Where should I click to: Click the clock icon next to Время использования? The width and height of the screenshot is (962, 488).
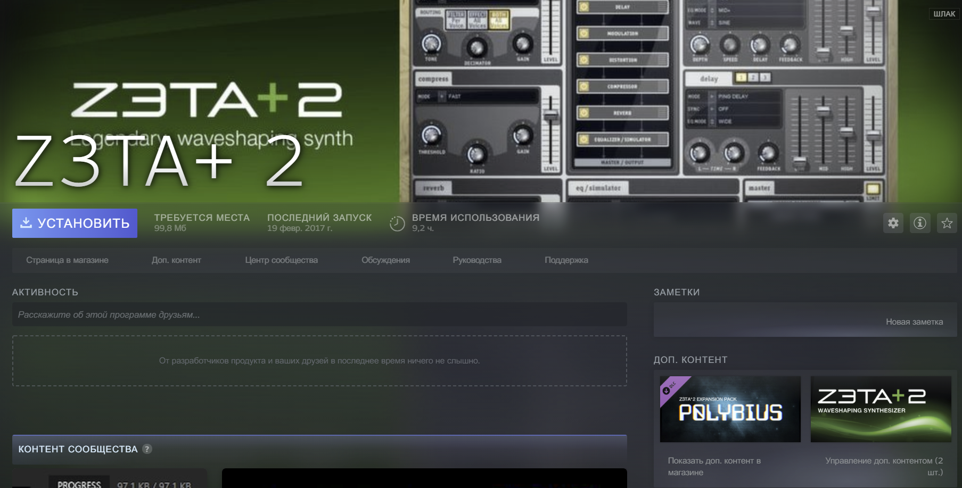(397, 224)
